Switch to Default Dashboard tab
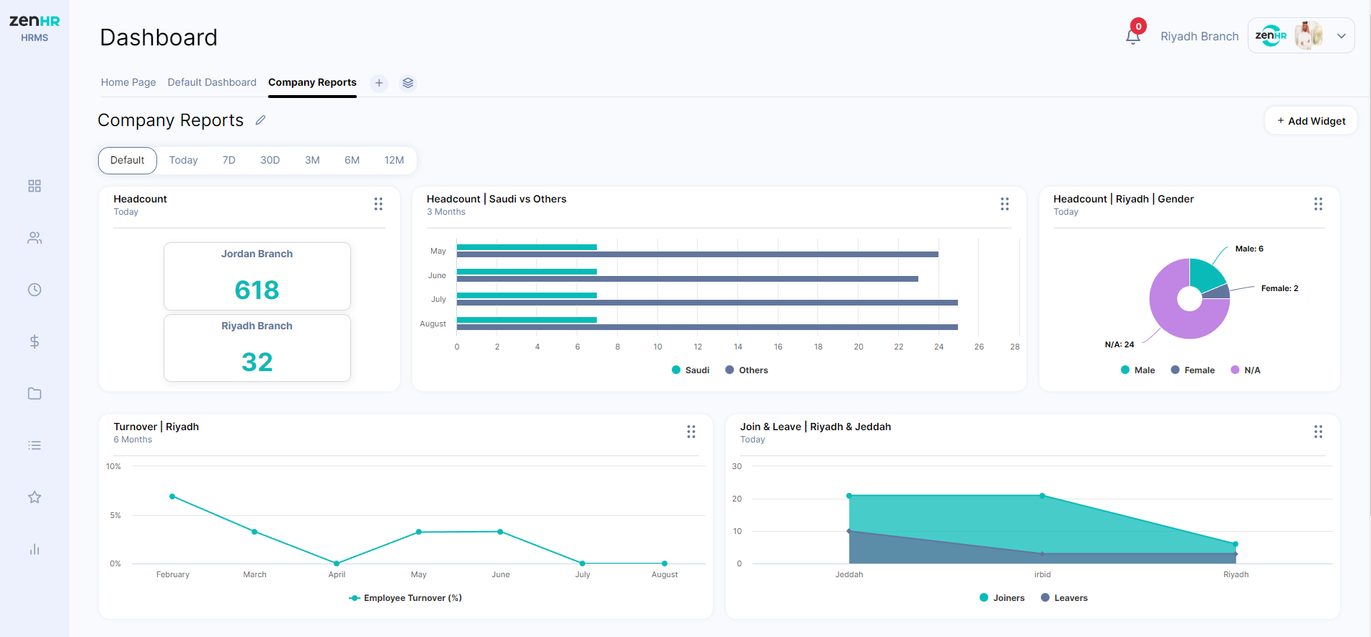The width and height of the screenshot is (1371, 637). [212, 82]
